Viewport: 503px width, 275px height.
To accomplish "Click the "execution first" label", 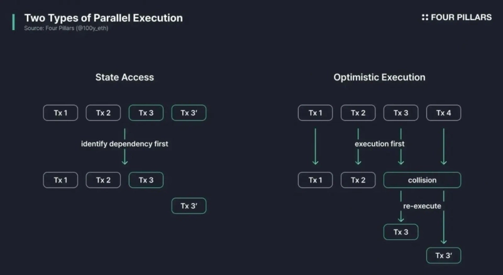I will tap(379, 144).
